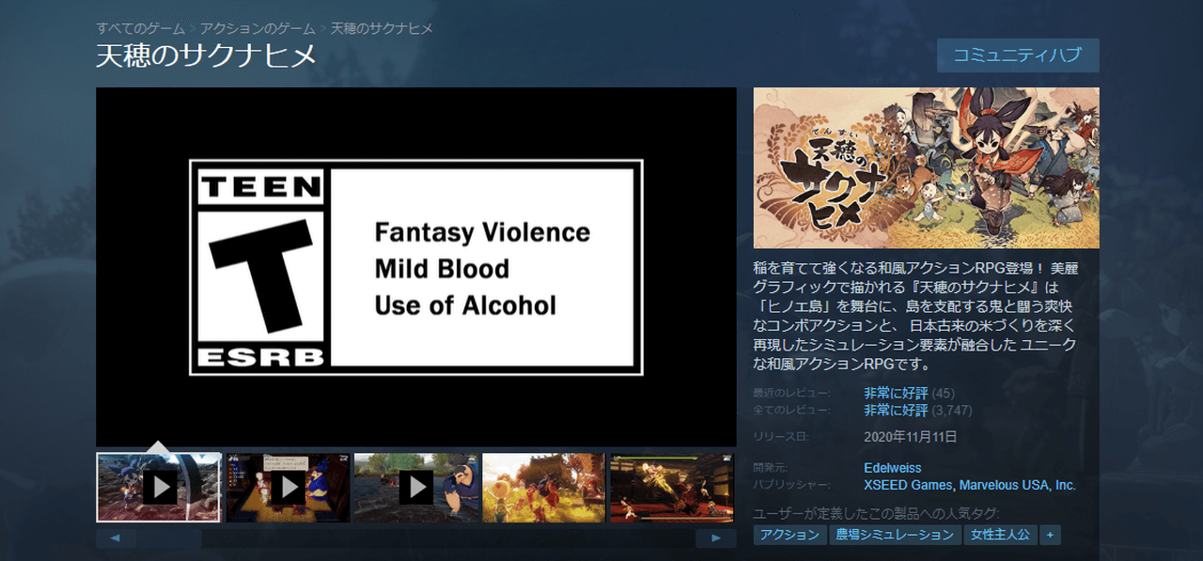
Task: Open the コミュニティハブ button
Action: (x=1018, y=55)
